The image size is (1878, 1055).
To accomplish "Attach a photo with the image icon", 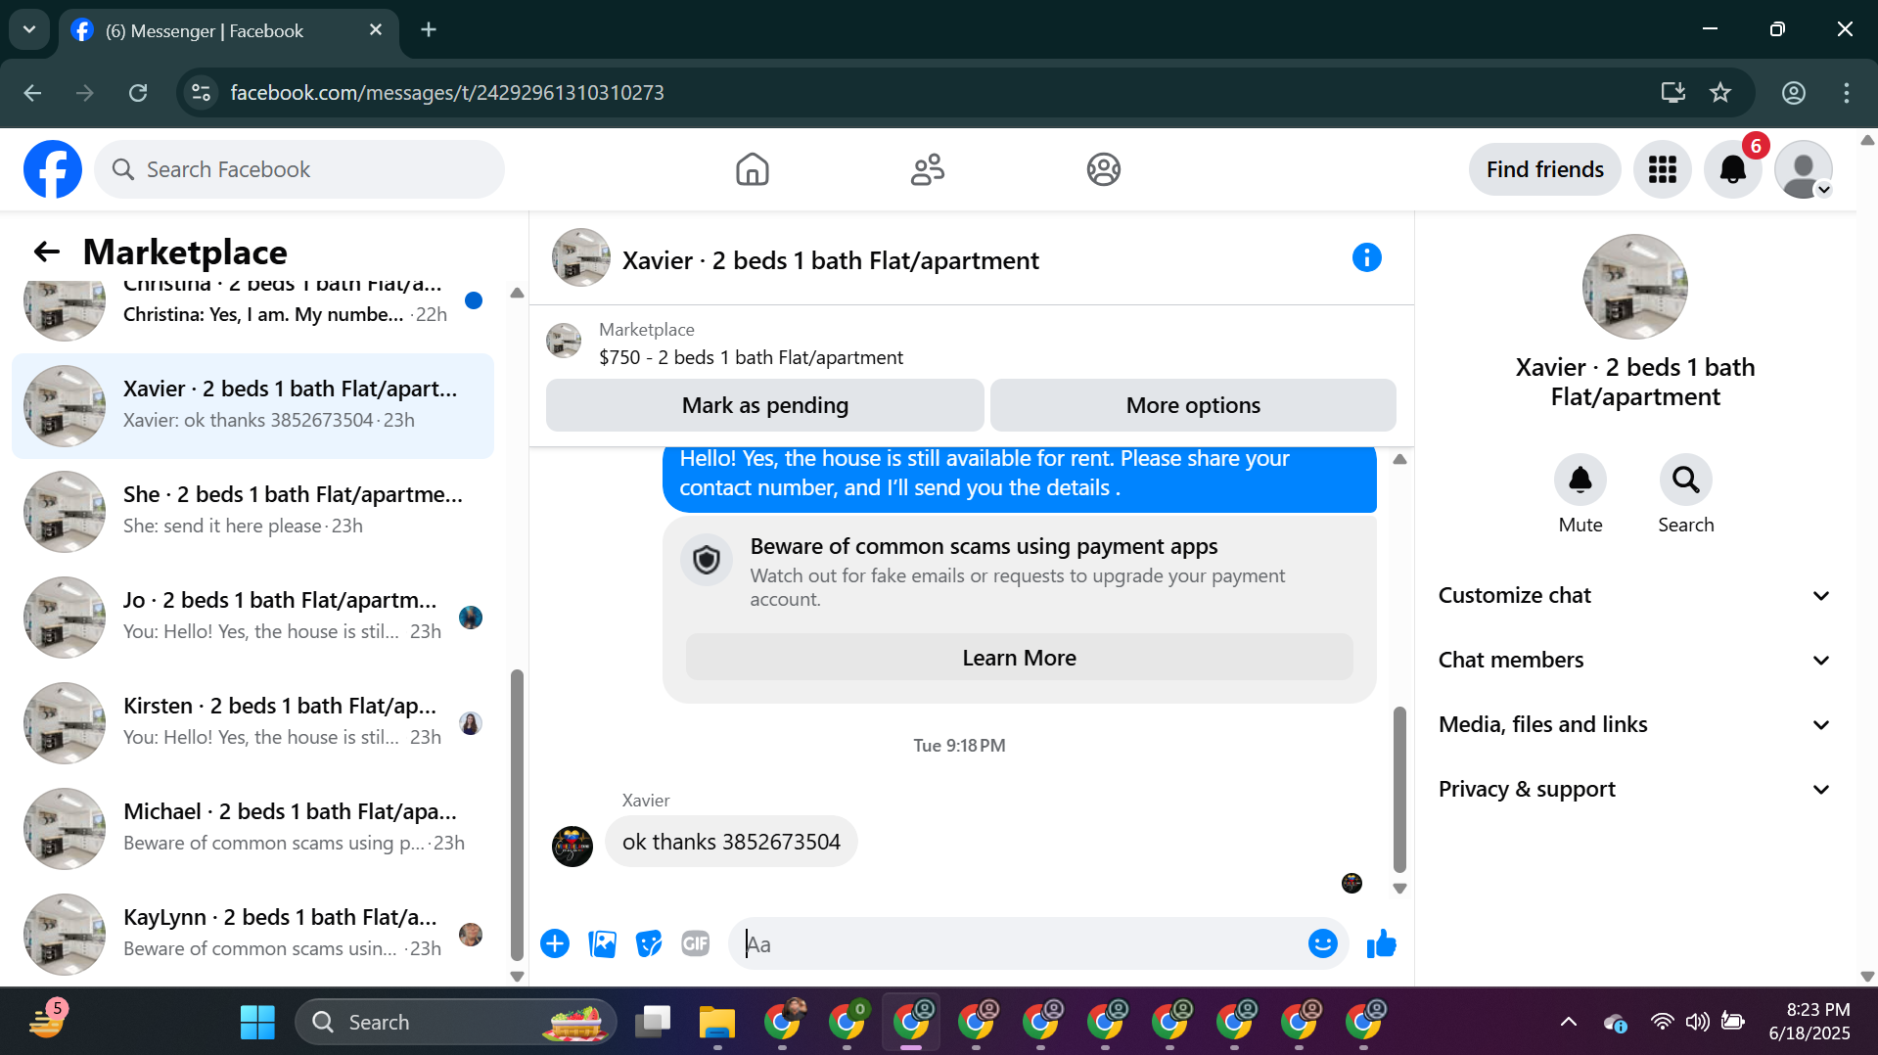I will point(602,943).
